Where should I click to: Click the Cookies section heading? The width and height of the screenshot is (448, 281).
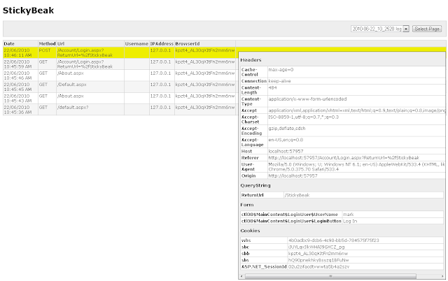(x=251, y=231)
